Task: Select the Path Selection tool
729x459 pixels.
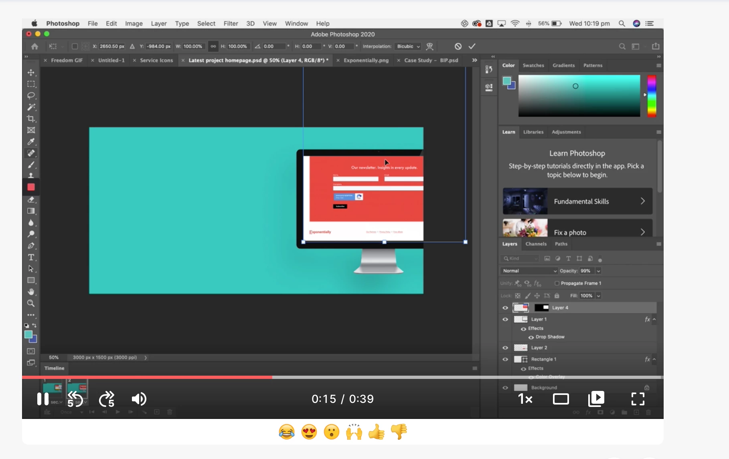Action: point(31,269)
